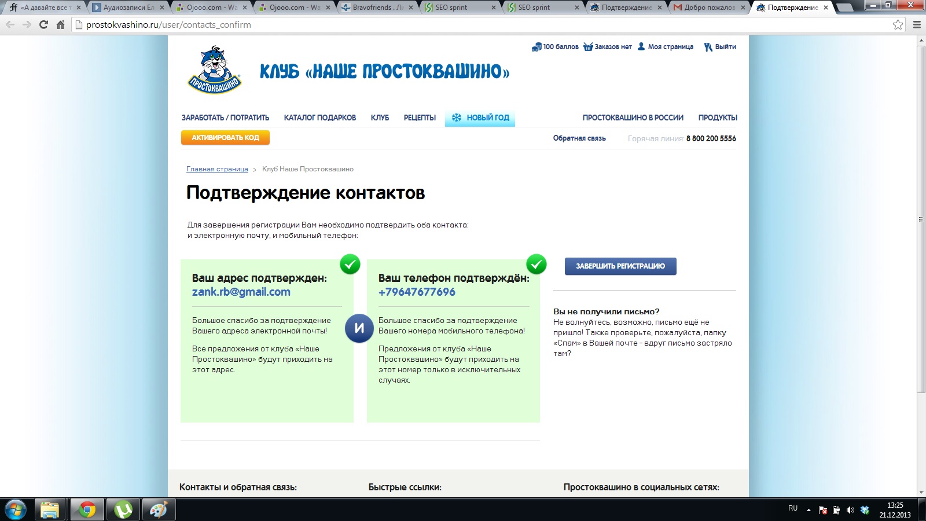Open the Chrome hamburger menu
The width and height of the screenshot is (926, 521).
click(917, 25)
